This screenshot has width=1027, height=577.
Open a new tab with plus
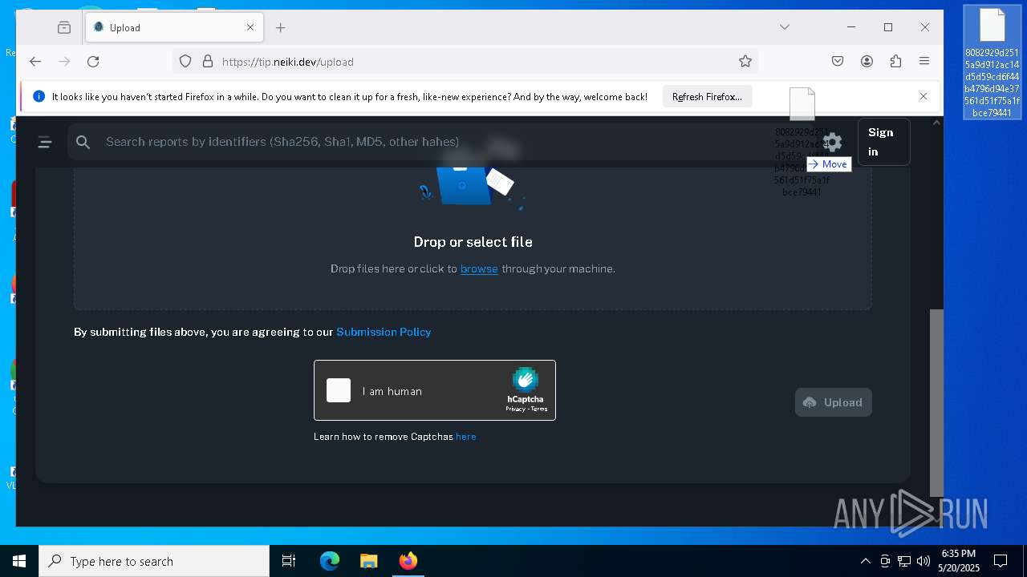(280, 27)
